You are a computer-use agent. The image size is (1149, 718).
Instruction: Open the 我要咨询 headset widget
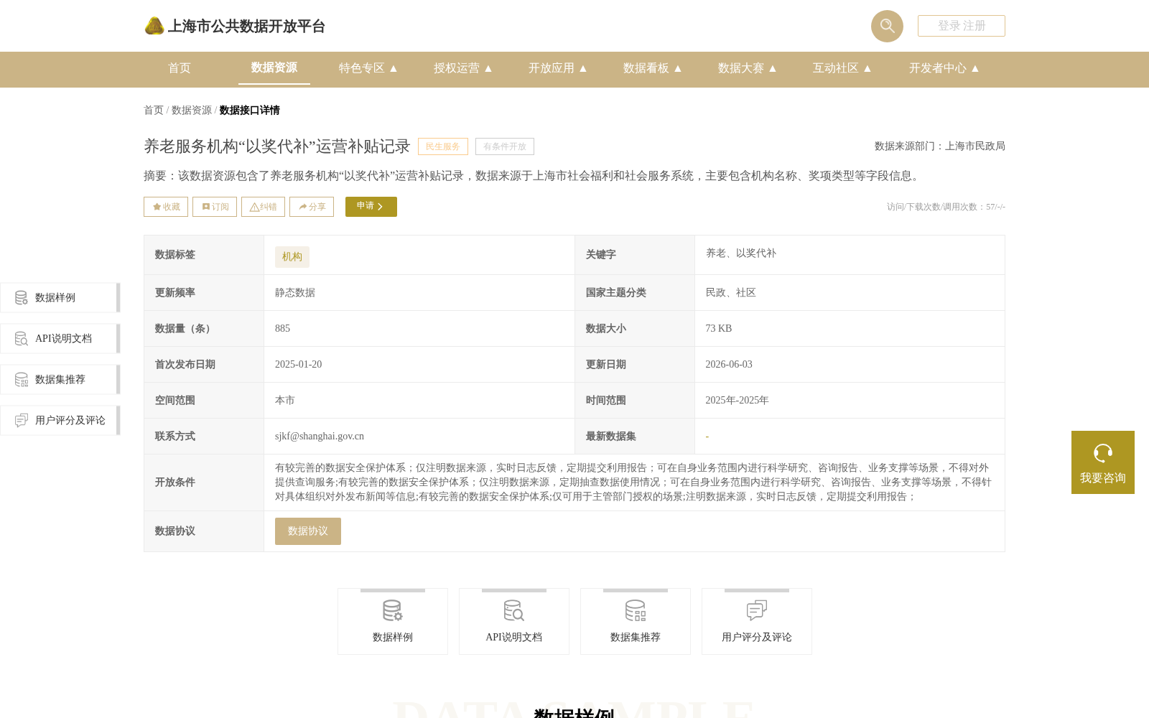1102,462
